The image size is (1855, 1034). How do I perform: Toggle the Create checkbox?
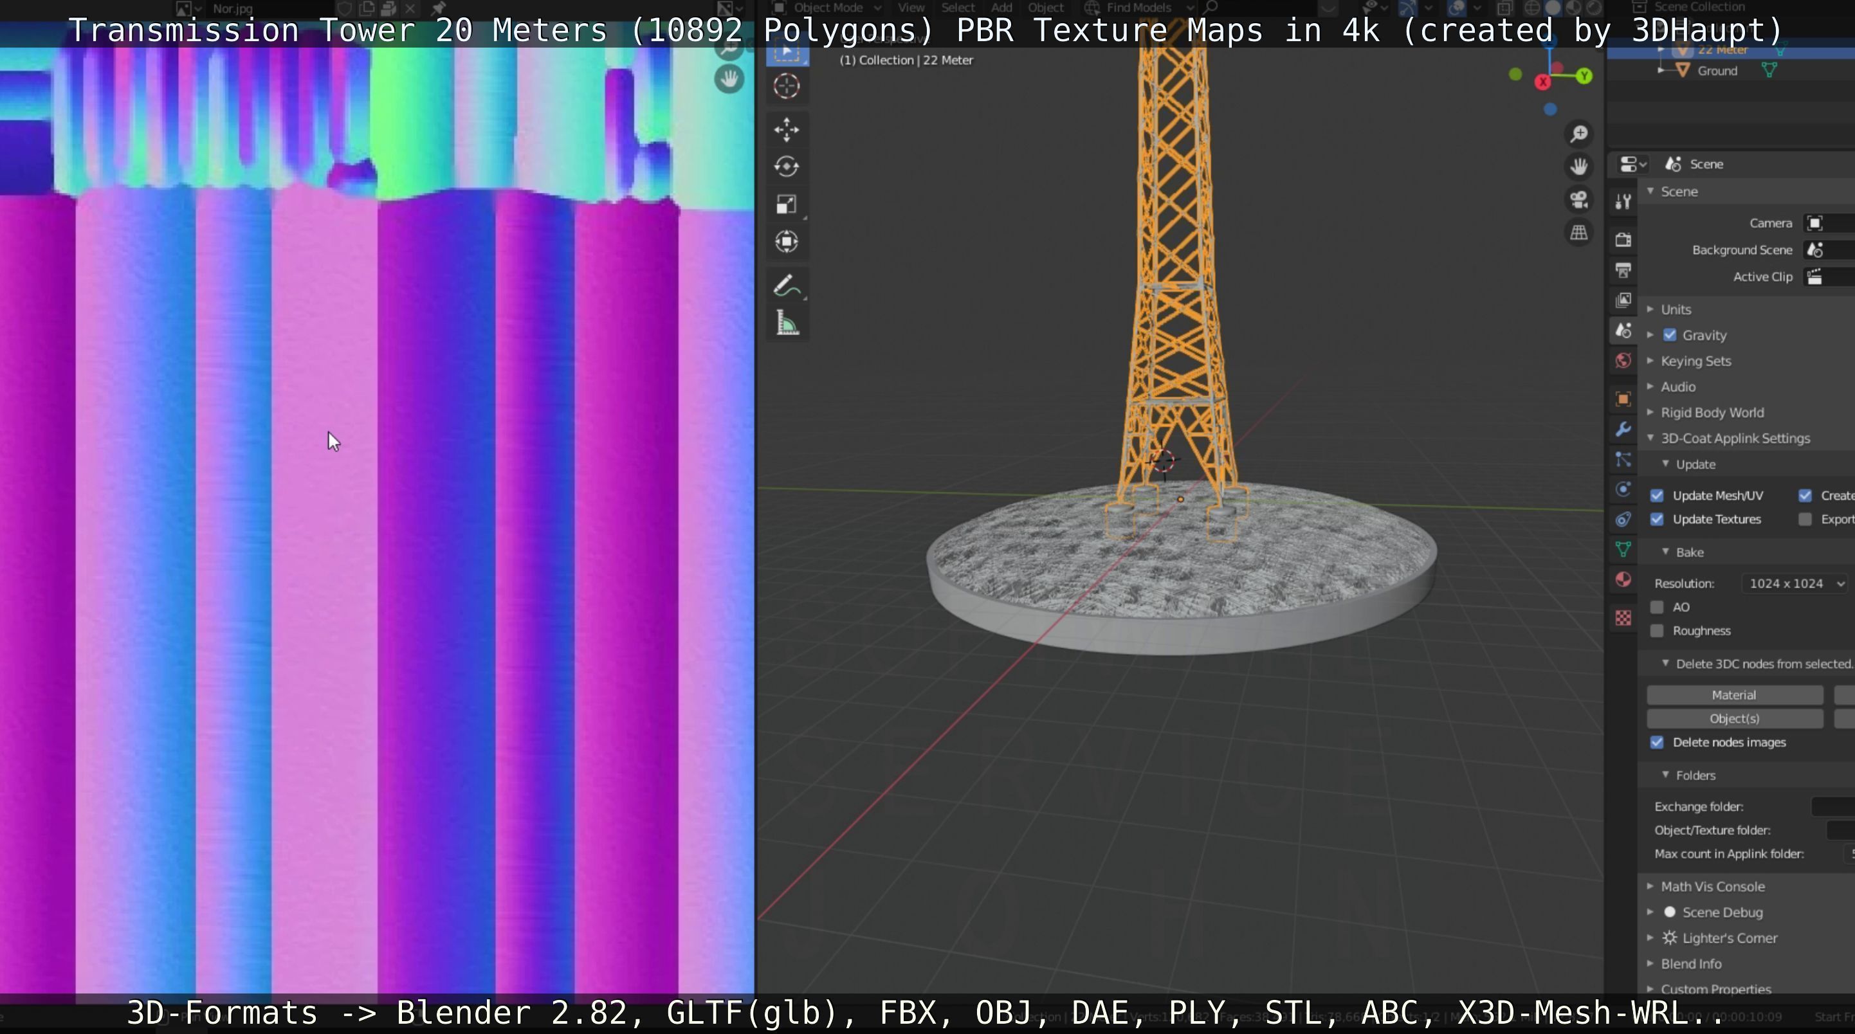click(1805, 495)
